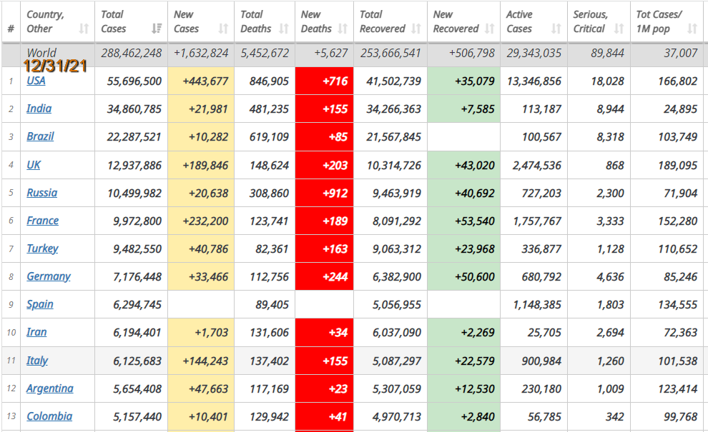Select World total deaths 5,452,672

(x=265, y=54)
